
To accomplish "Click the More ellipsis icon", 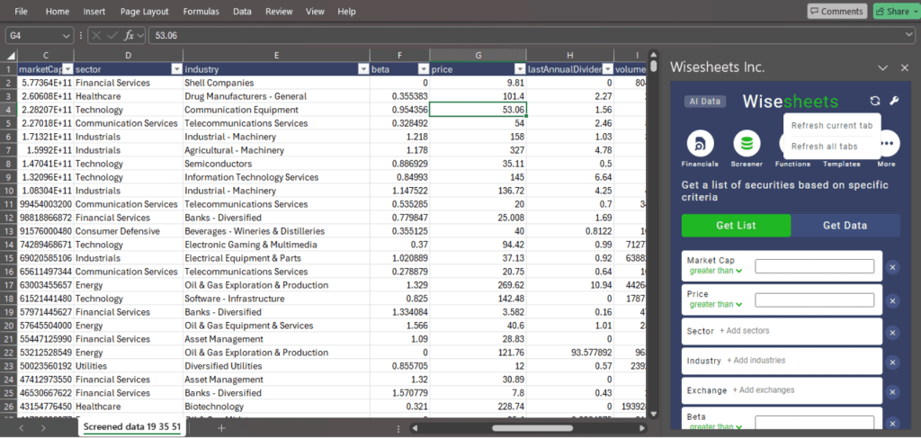I will (887, 144).
